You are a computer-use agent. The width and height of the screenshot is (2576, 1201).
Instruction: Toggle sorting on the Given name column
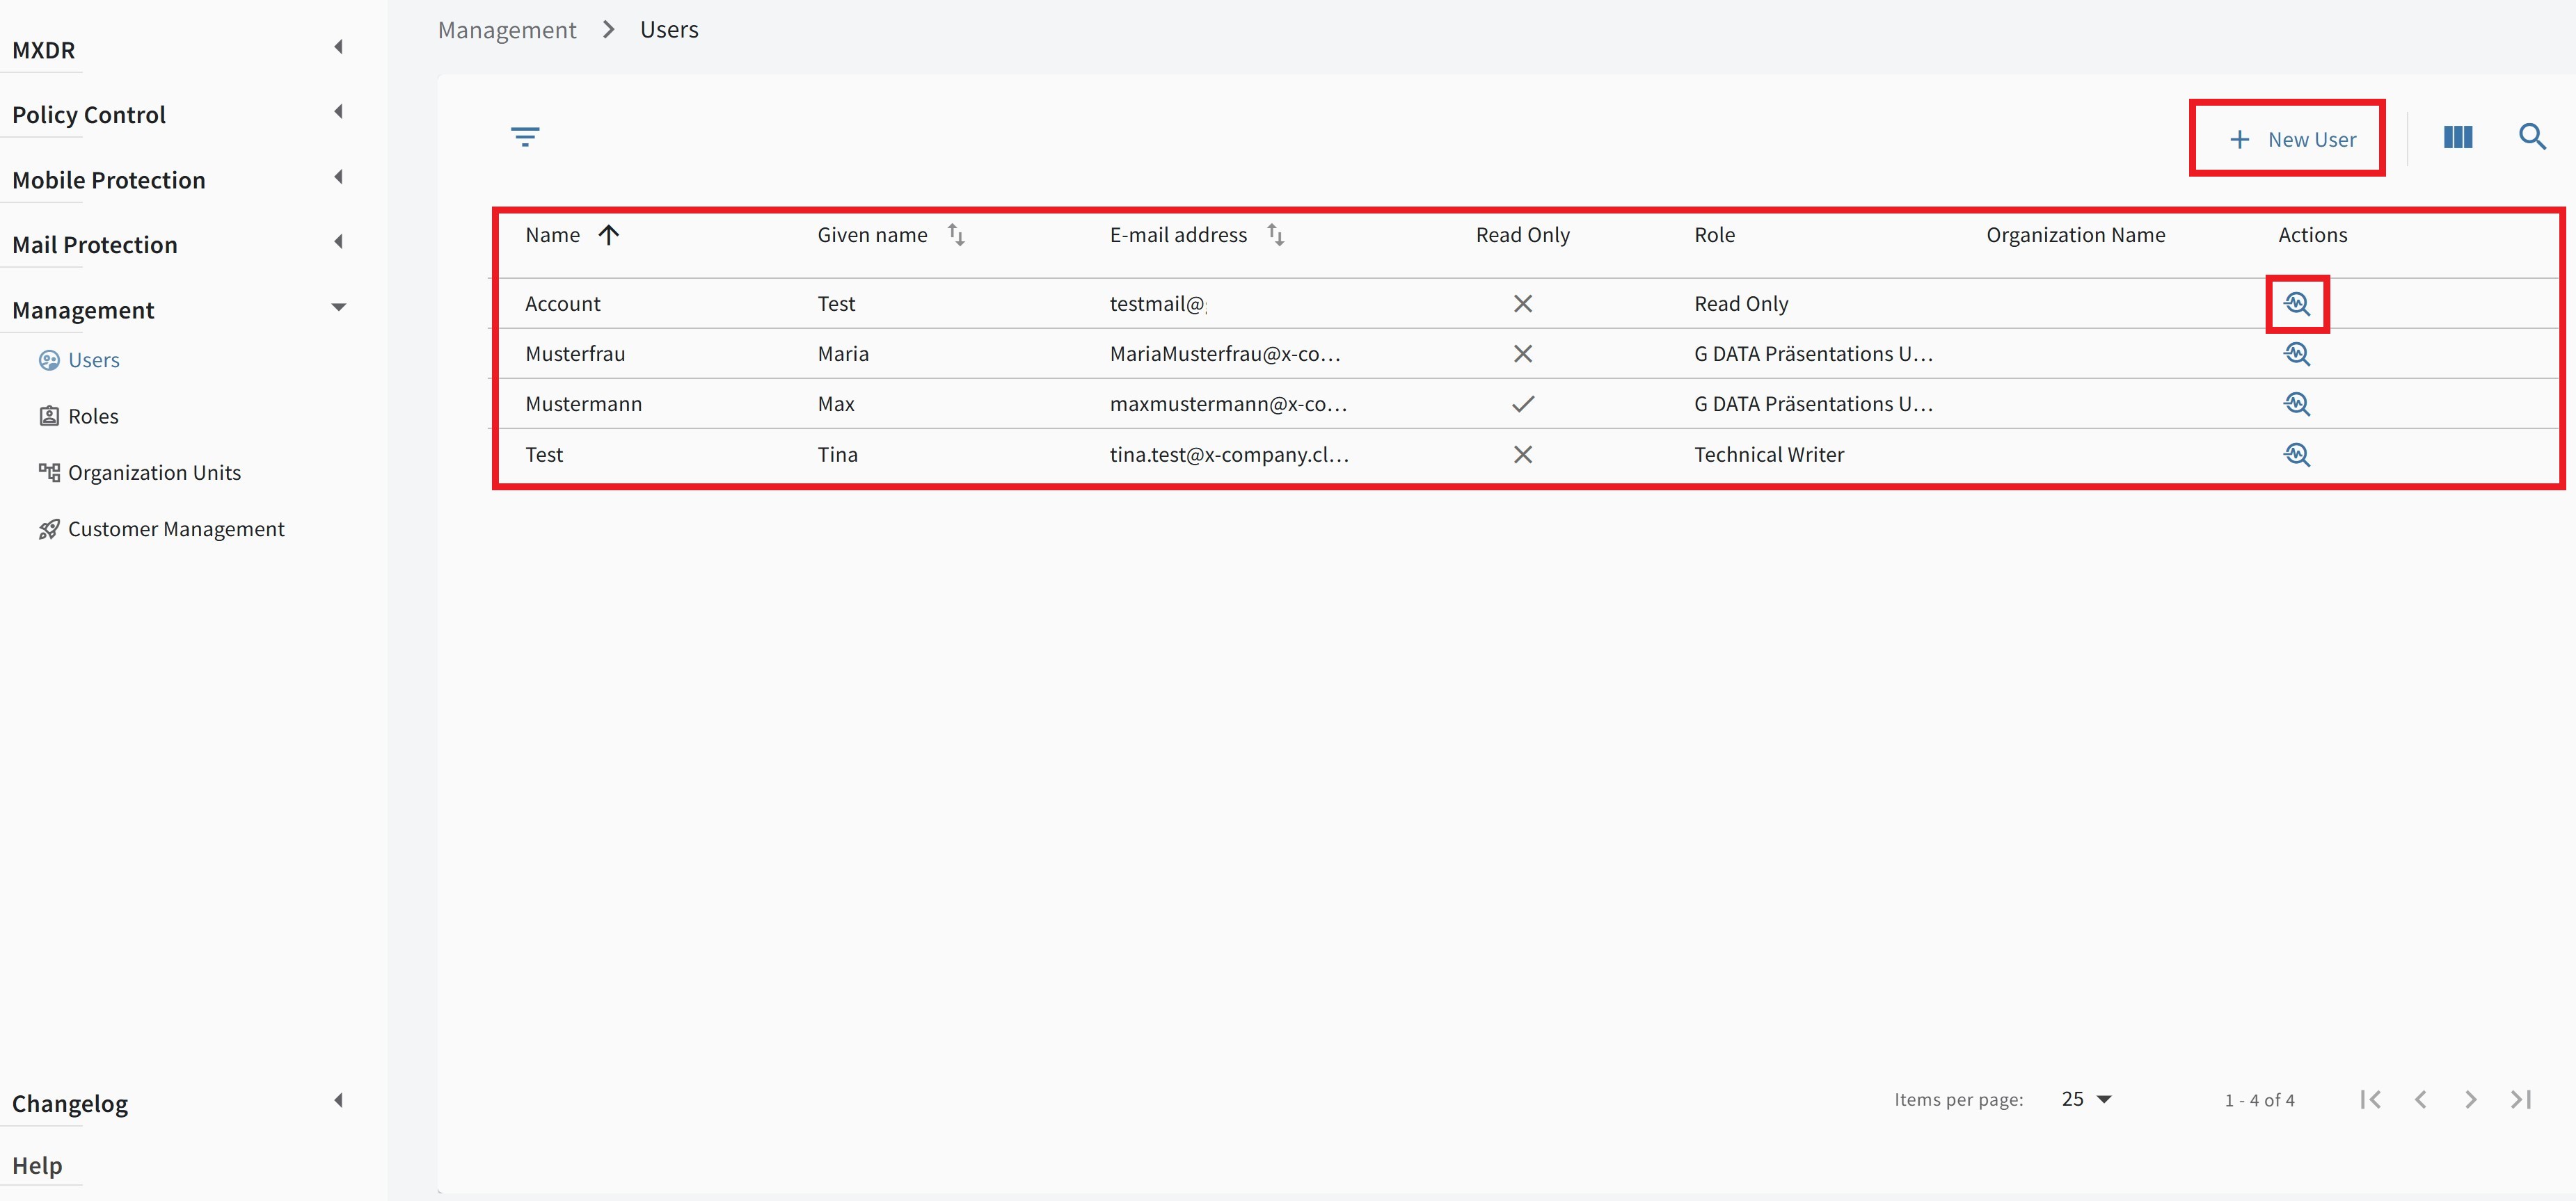pyautogui.click(x=956, y=235)
